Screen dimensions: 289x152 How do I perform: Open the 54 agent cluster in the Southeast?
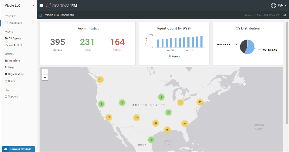pos(185,123)
